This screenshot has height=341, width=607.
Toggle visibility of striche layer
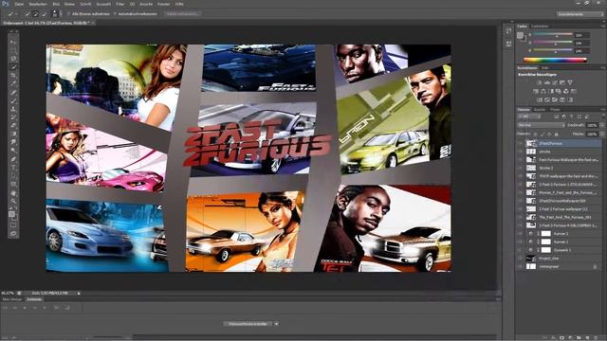[521, 152]
